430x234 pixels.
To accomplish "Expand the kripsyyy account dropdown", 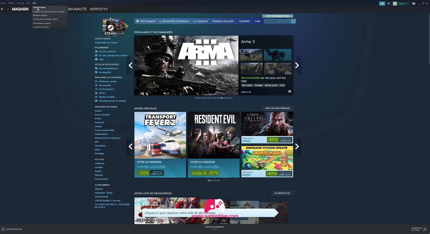I will click(x=407, y=4).
